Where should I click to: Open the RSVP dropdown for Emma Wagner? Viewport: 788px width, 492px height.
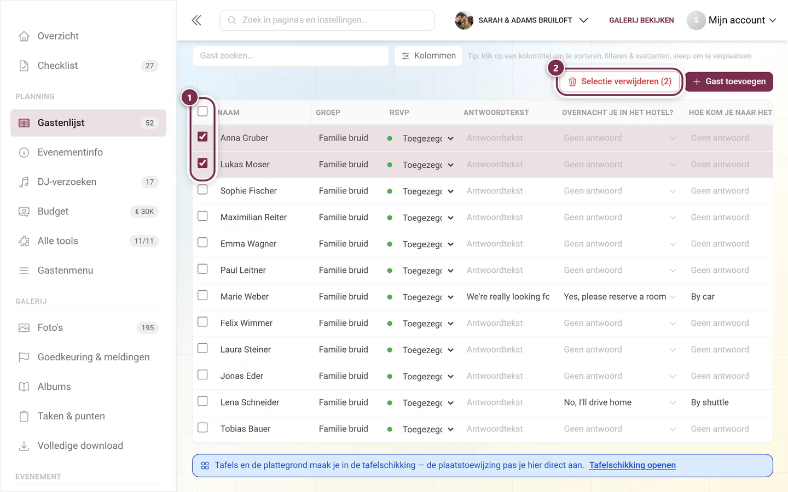pos(428,244)
